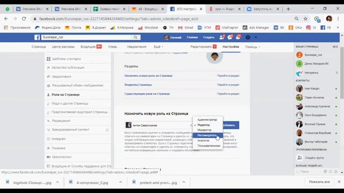This screenshot has width=344, height=193.
Task: Open the Почта bookmark
Action: 73,27
